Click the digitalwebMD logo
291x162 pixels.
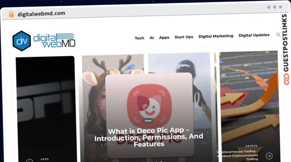(44, 41)
